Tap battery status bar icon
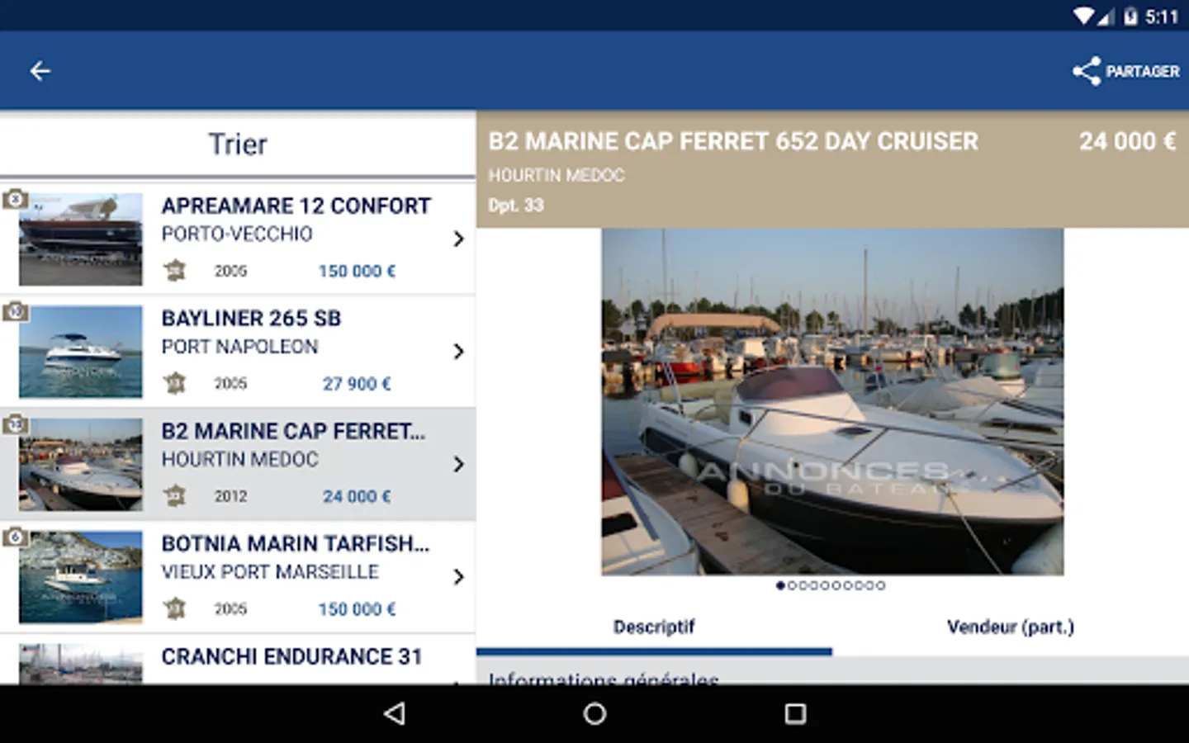1189x743 pixels. (x=1130, y=17)
